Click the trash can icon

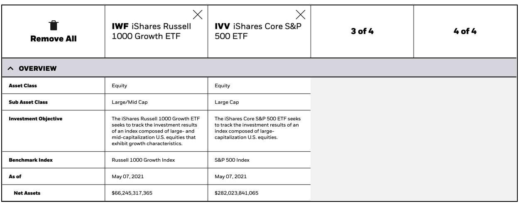pyautogui.click(x=53, y=26)
